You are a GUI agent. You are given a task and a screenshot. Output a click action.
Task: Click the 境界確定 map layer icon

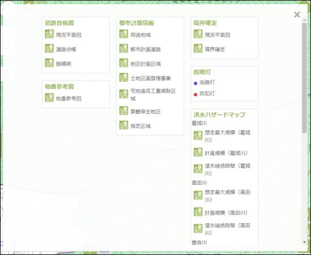[x=198, y=48]
